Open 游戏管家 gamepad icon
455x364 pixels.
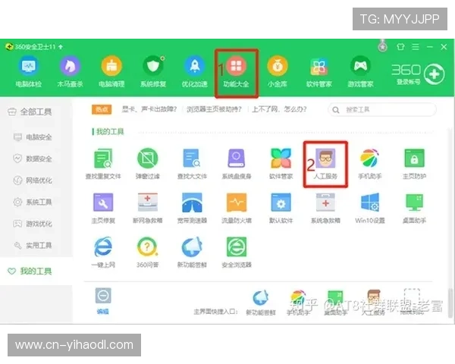coord(360,71)
